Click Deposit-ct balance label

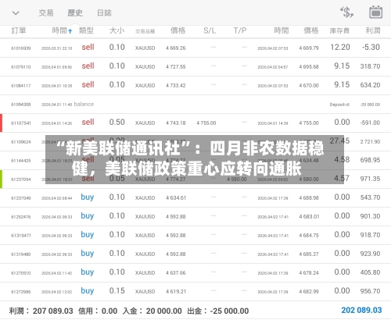[x=339, y=105]
